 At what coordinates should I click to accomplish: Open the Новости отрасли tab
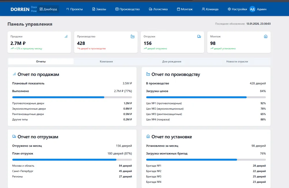[237, 61]
